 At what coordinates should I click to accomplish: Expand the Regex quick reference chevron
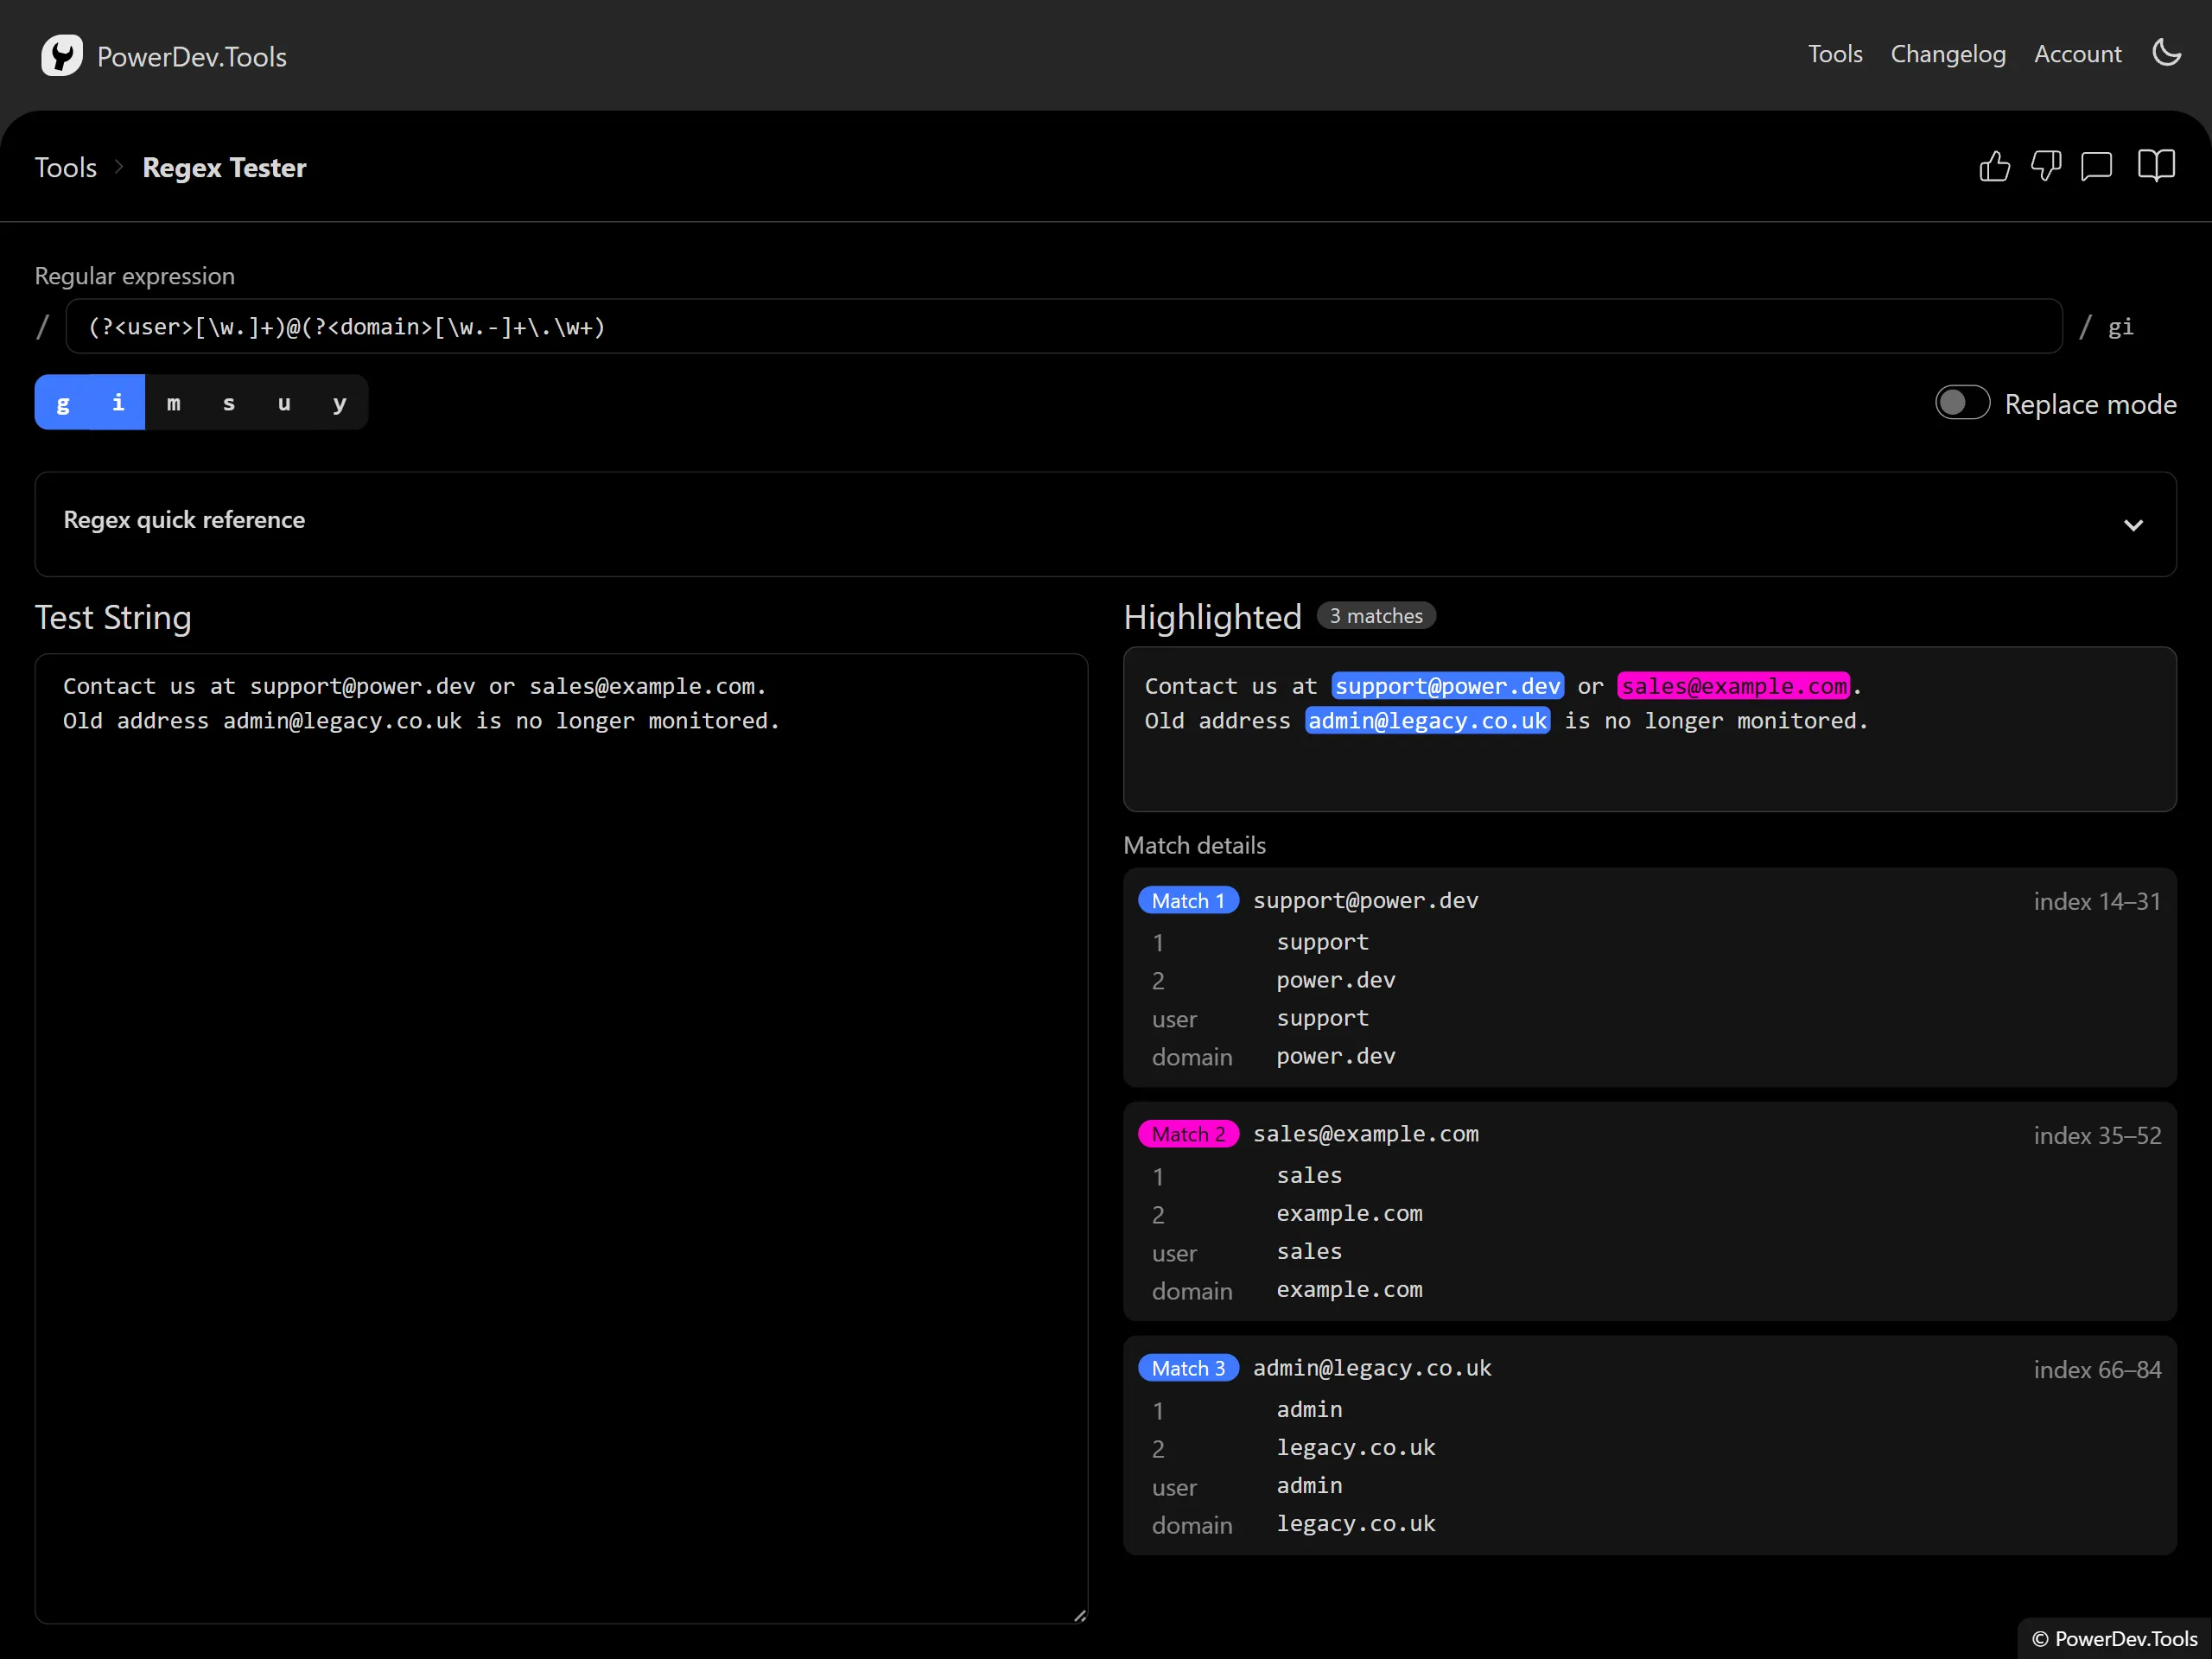[x=2133, y=525]
